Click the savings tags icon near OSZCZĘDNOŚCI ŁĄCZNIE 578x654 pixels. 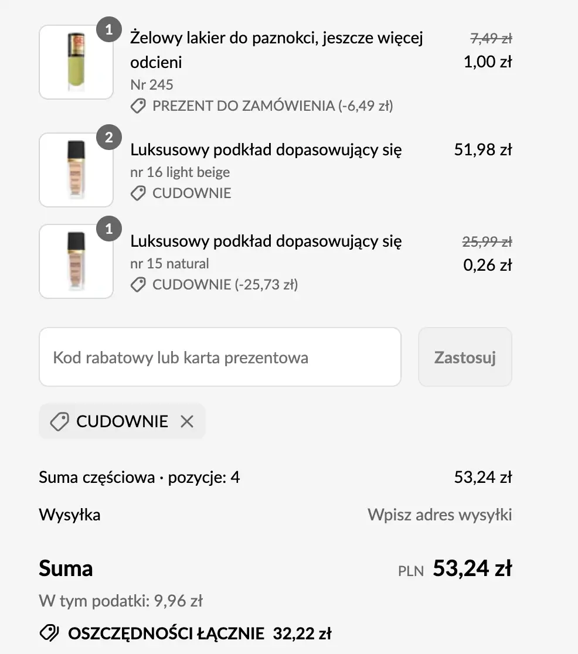pos(49,633)
